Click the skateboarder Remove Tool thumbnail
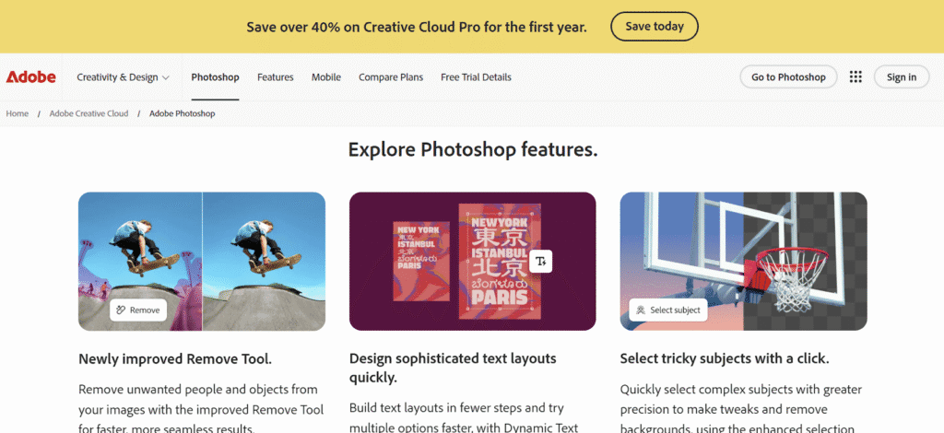Screen dimensions: 944x433 [202, 261]
